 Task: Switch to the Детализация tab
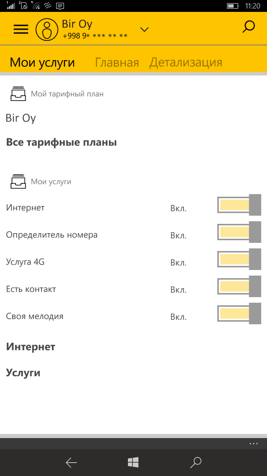[186, 62]
